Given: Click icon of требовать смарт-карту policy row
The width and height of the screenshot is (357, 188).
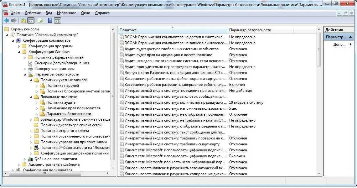Looking at the screenshot, I should tap(122, 144).
